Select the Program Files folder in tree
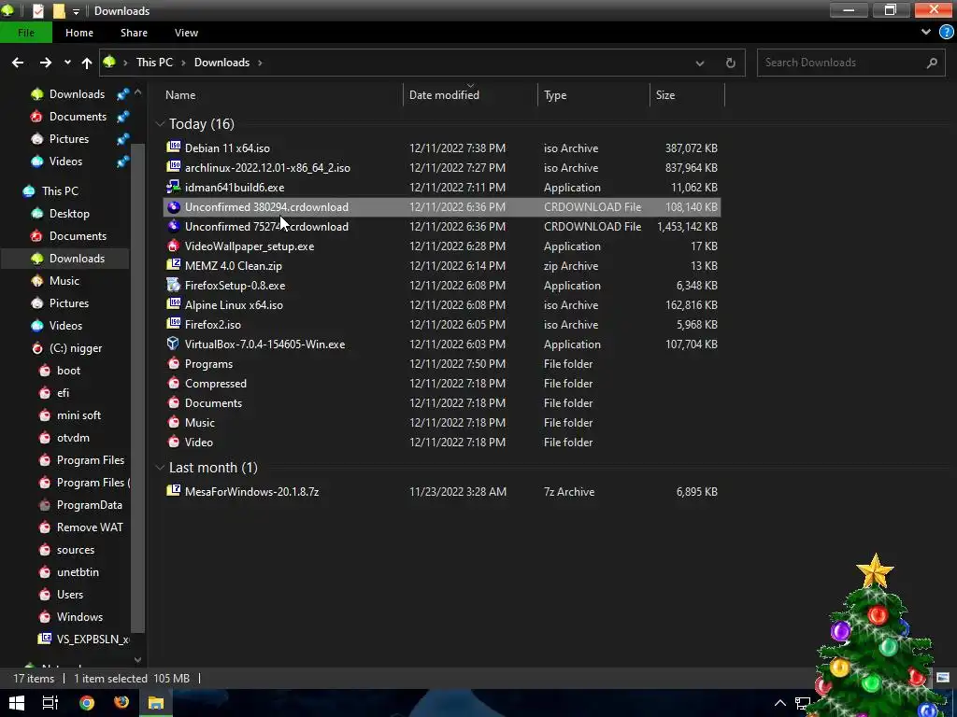 click(x=91, y=459)
